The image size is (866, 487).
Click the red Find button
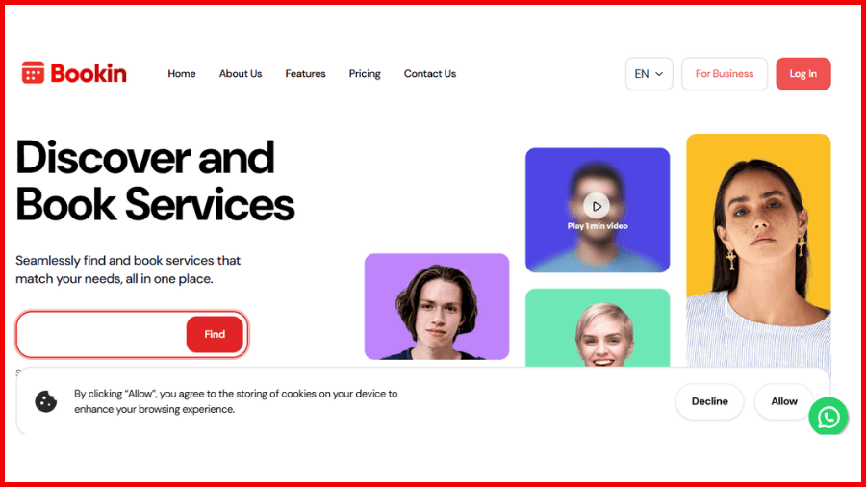pyautogui.click(x=215, y=334)
